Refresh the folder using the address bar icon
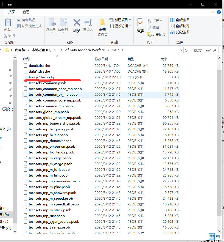The width and height of the screenshot is (224, 242). (x=186, y=50)
